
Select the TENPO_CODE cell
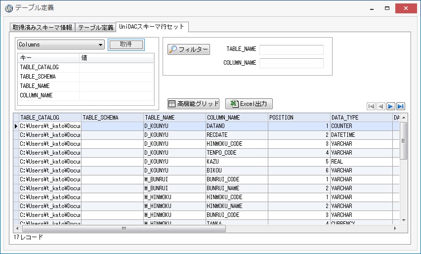pyautogui.click(x=237, y=153)
